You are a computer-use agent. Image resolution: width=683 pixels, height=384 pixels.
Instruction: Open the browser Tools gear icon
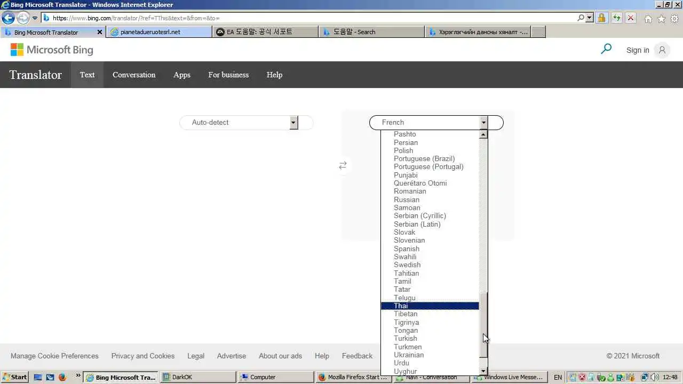click(674, 19)
